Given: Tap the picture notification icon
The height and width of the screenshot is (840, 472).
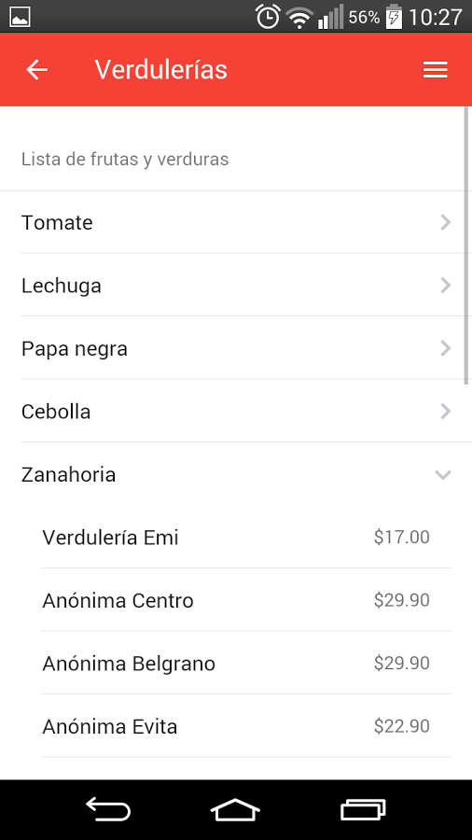Looking at the screenshot, I should pyautogui.click(x=21, y=17).
